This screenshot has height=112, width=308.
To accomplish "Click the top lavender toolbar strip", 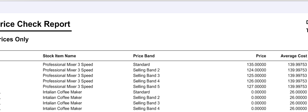I will point(154,7).
